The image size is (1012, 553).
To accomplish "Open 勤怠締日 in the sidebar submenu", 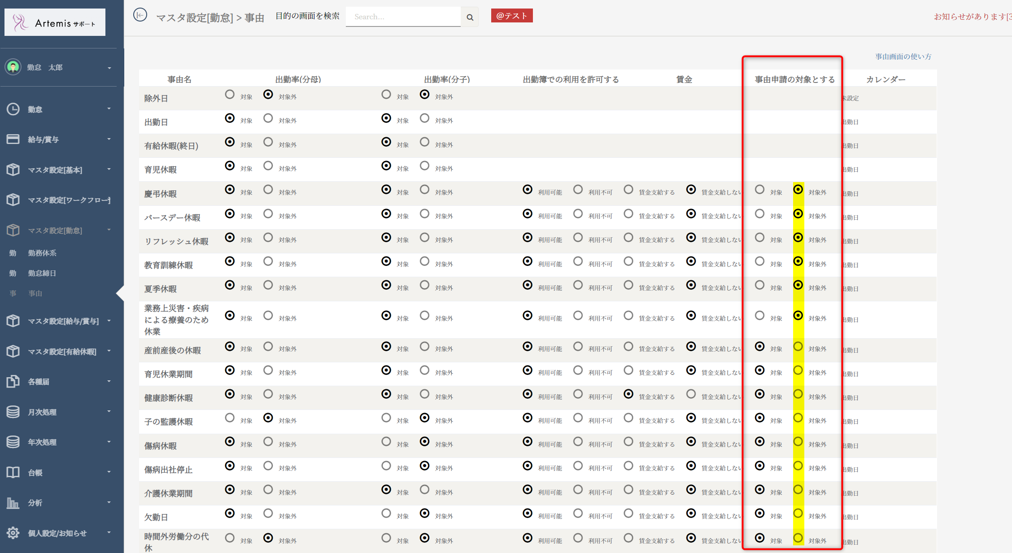I will coord(42,273).
